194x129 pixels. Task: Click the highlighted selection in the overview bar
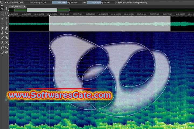click(x=42, y=10)
